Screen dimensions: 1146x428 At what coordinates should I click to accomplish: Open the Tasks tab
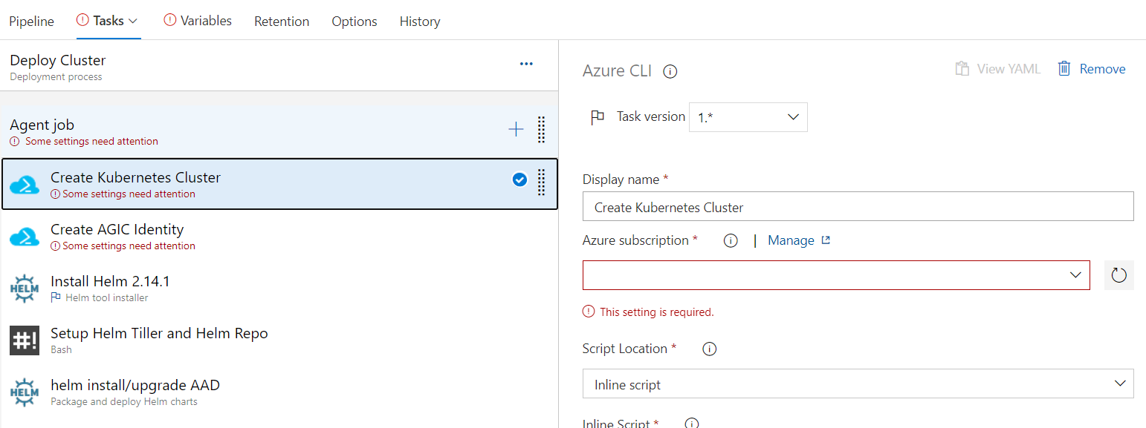(x=108, y=21)
